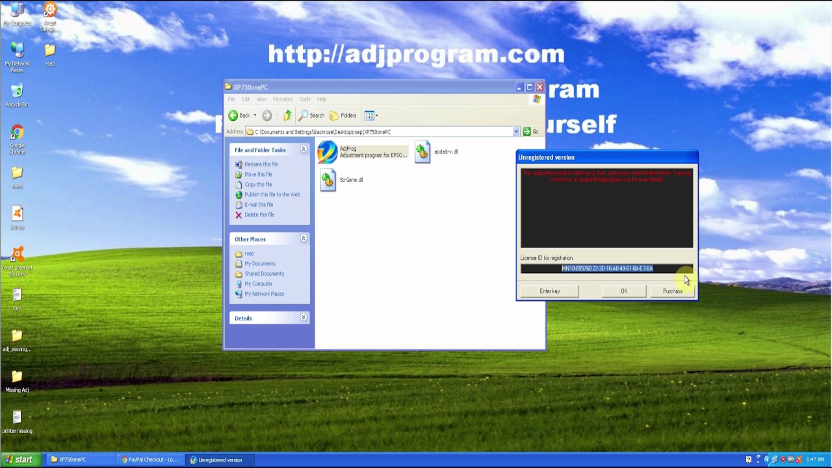Select Avast Internet Security desktop icon
Image resolution: width=832 pixels, height=468 pixels.
17,262
